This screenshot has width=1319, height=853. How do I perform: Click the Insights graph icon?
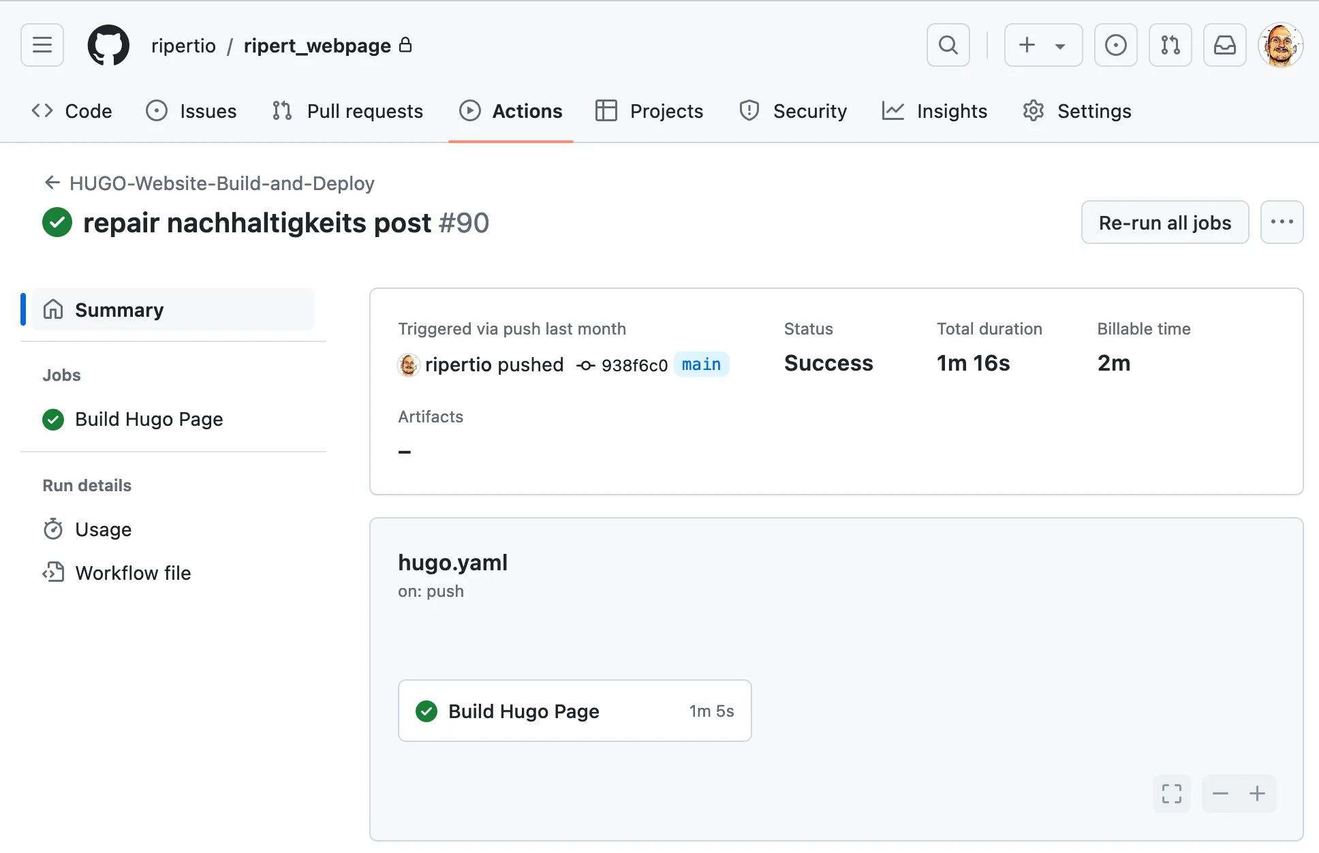tap(893, 110)
